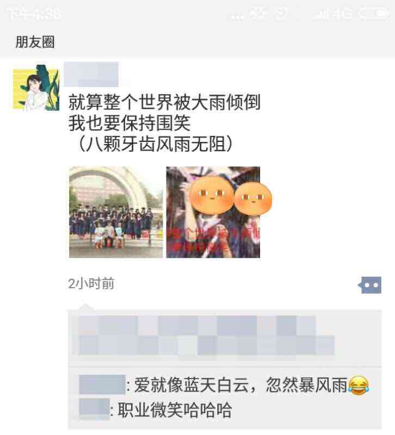Image resolution: width=395 pixels, height=435 pixels.
Task: Tap the silent mode status icon
Action: point(258,13)
